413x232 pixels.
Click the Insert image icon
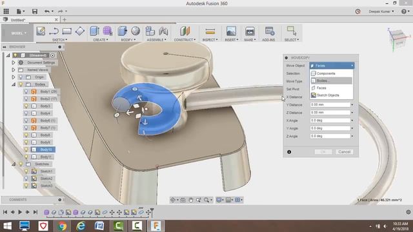pyautogui.click(x=231, y=31)
